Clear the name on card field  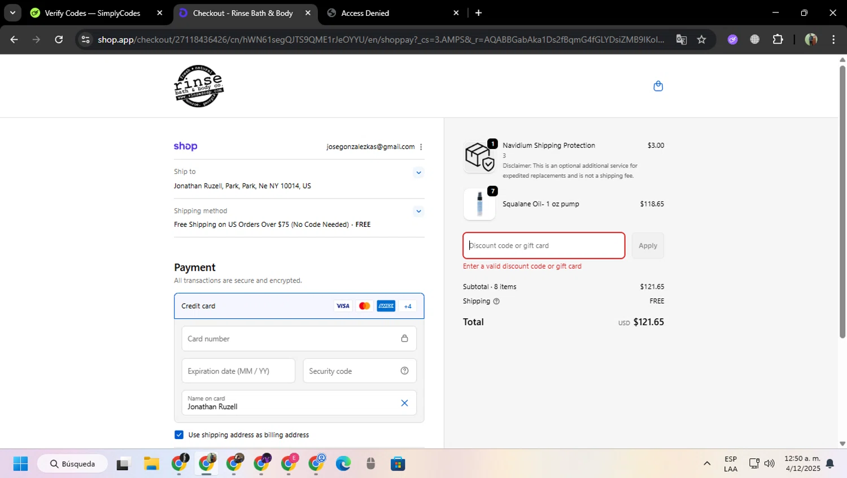(x=404, y=403)
